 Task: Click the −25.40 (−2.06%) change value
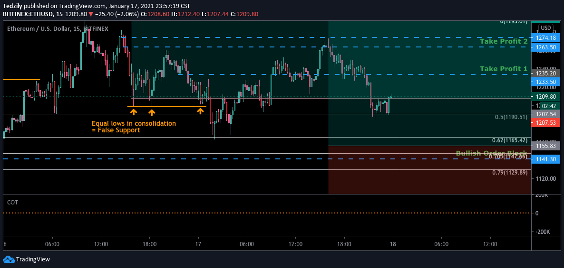tap(117, 14)
